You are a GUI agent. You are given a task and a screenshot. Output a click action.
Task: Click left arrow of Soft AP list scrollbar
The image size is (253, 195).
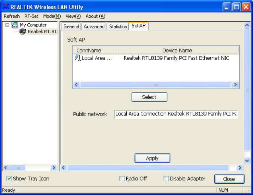point(76,85)
